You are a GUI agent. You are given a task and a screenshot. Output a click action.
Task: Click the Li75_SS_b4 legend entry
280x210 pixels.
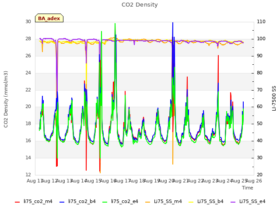pyautogui.click(x=206, y=202)
